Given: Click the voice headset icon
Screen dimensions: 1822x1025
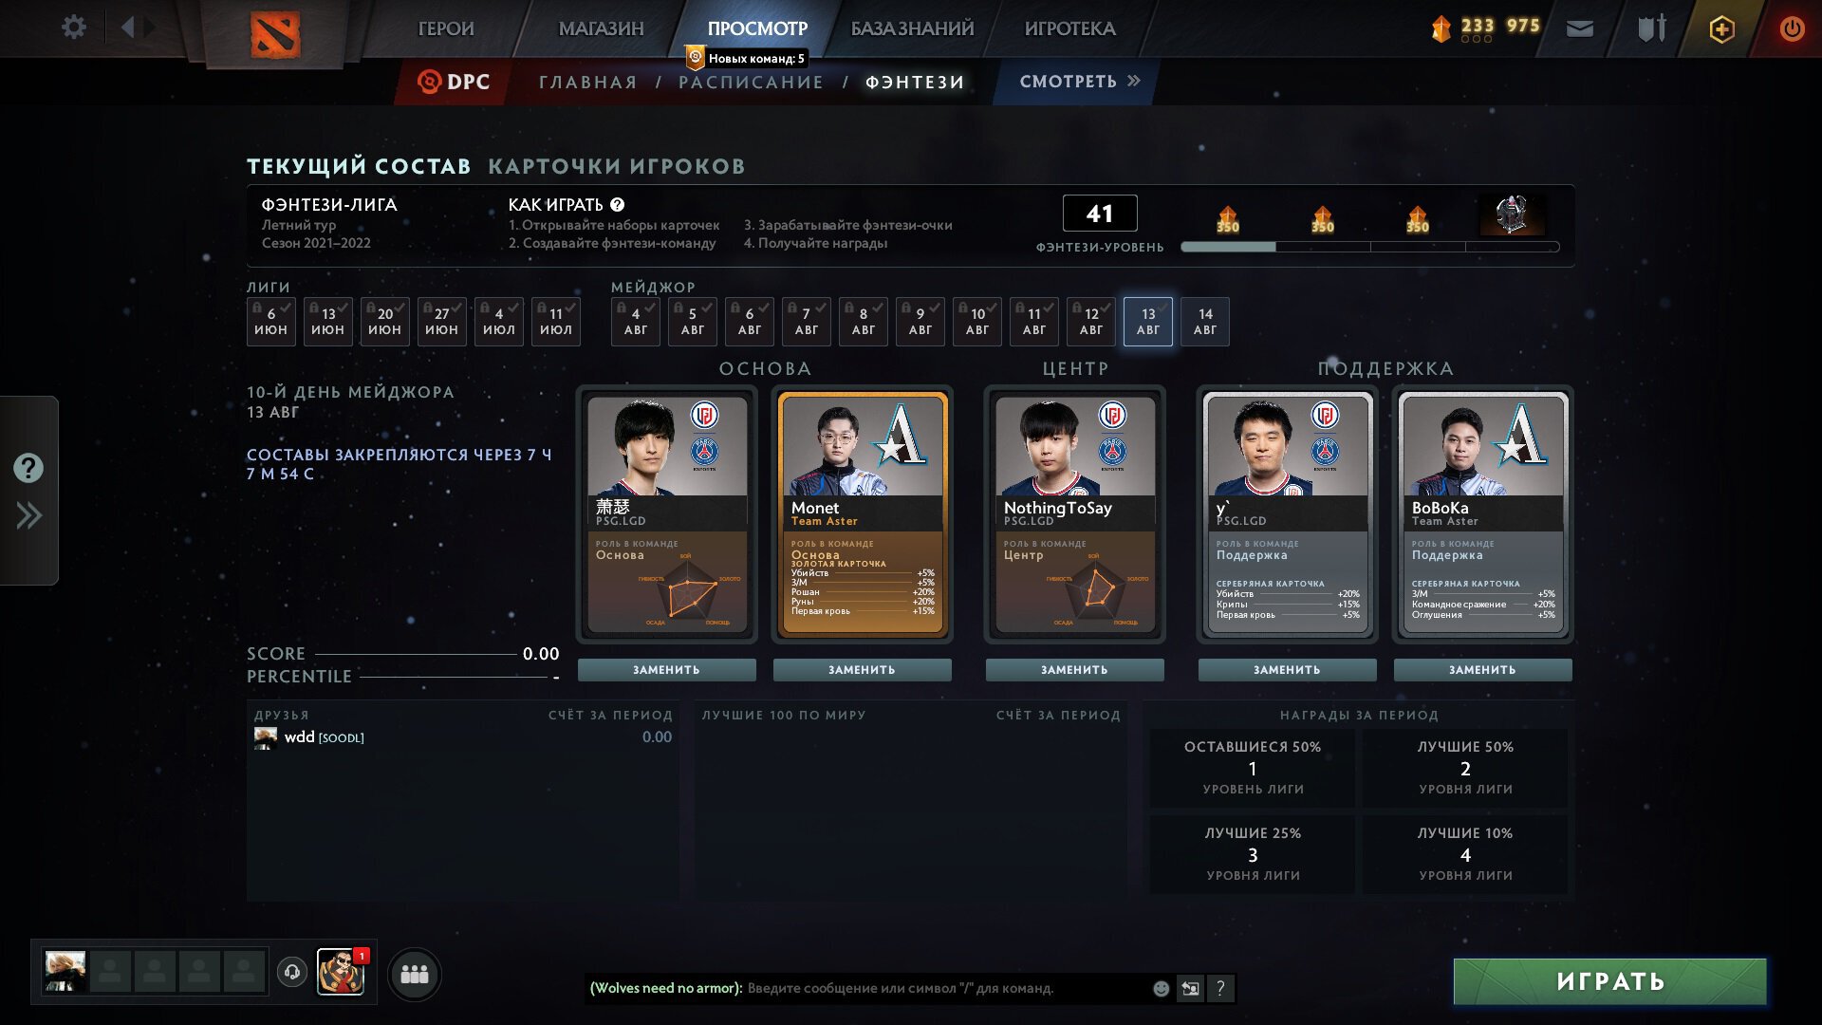Looking at the screenshot, I should tap(292, 972).
